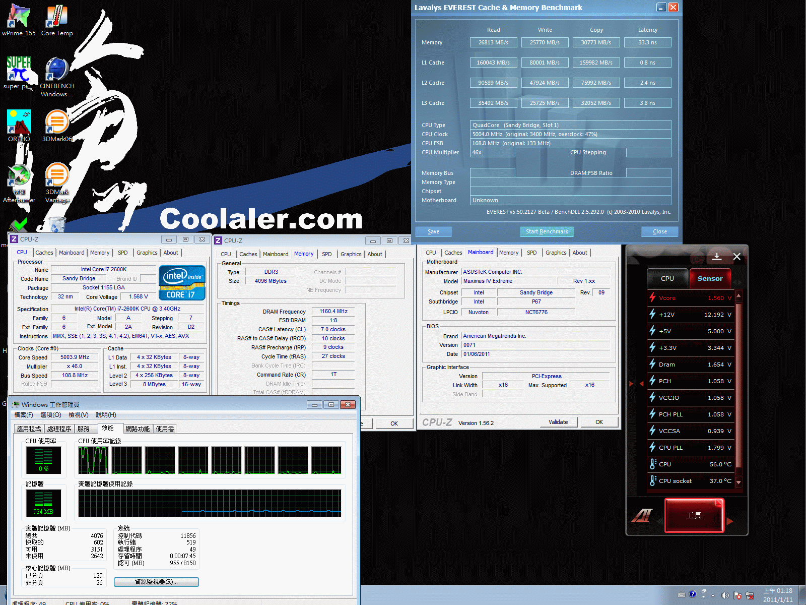Viewport: 806px width, 605px height.
Task: Click the CPU PLL lightning icon
Action: (652, 447)
